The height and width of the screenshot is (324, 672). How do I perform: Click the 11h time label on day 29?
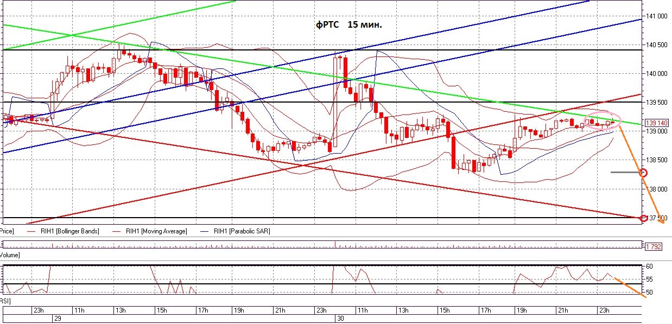point(79,311)
